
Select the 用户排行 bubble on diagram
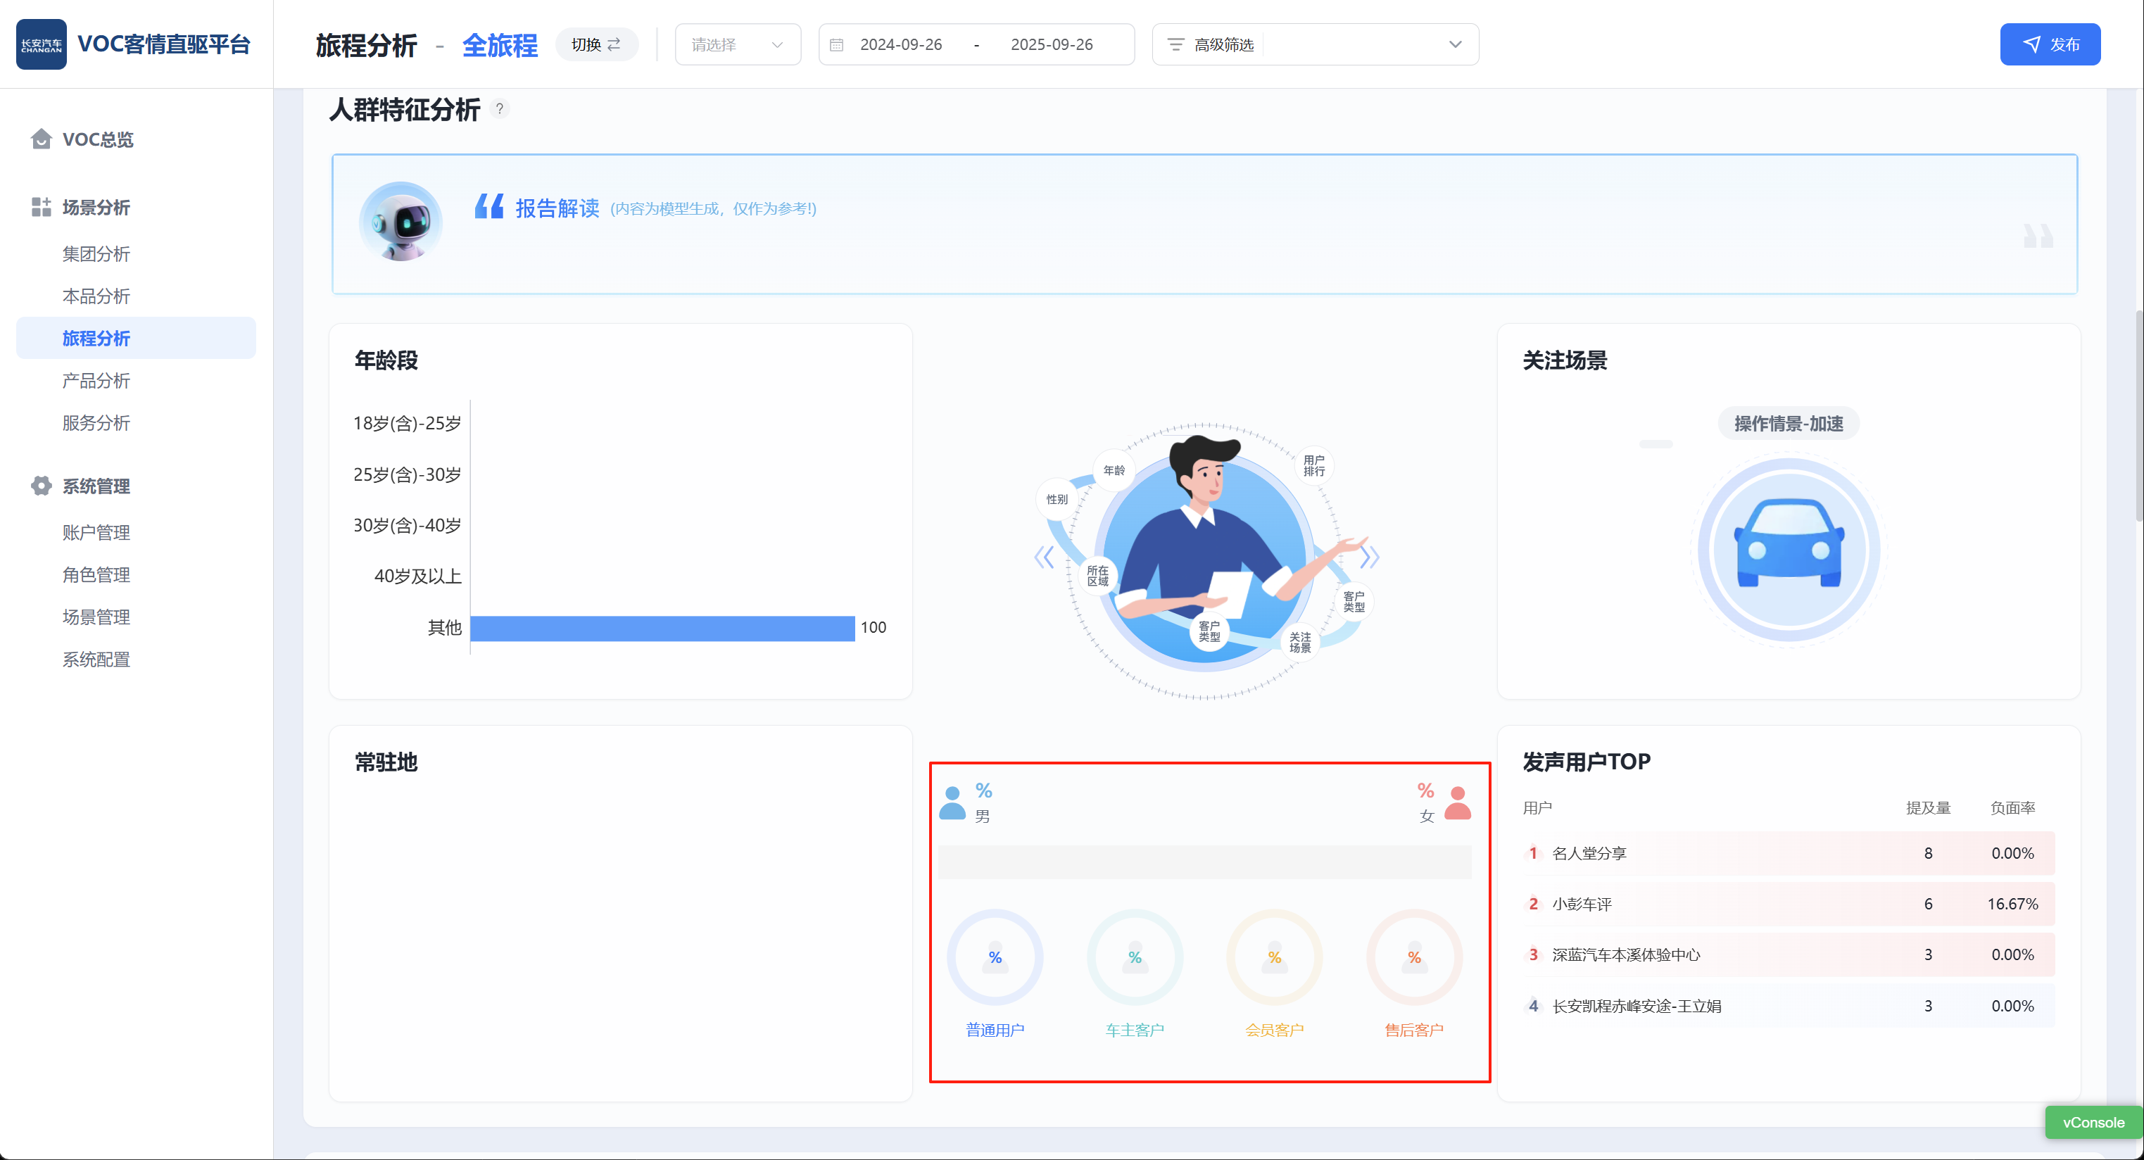pos(1313,465)
